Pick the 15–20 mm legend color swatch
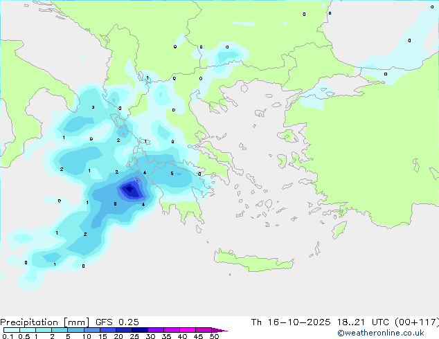 107,330
